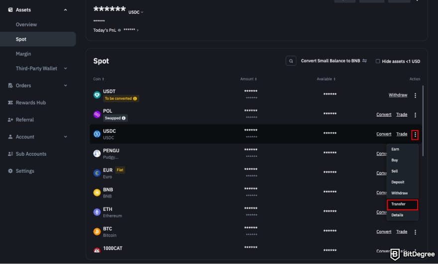The width and height of the screenshot is (438, 264).
Task: Click the Sub Accounts icon
Action: click(x=10, y=154)
